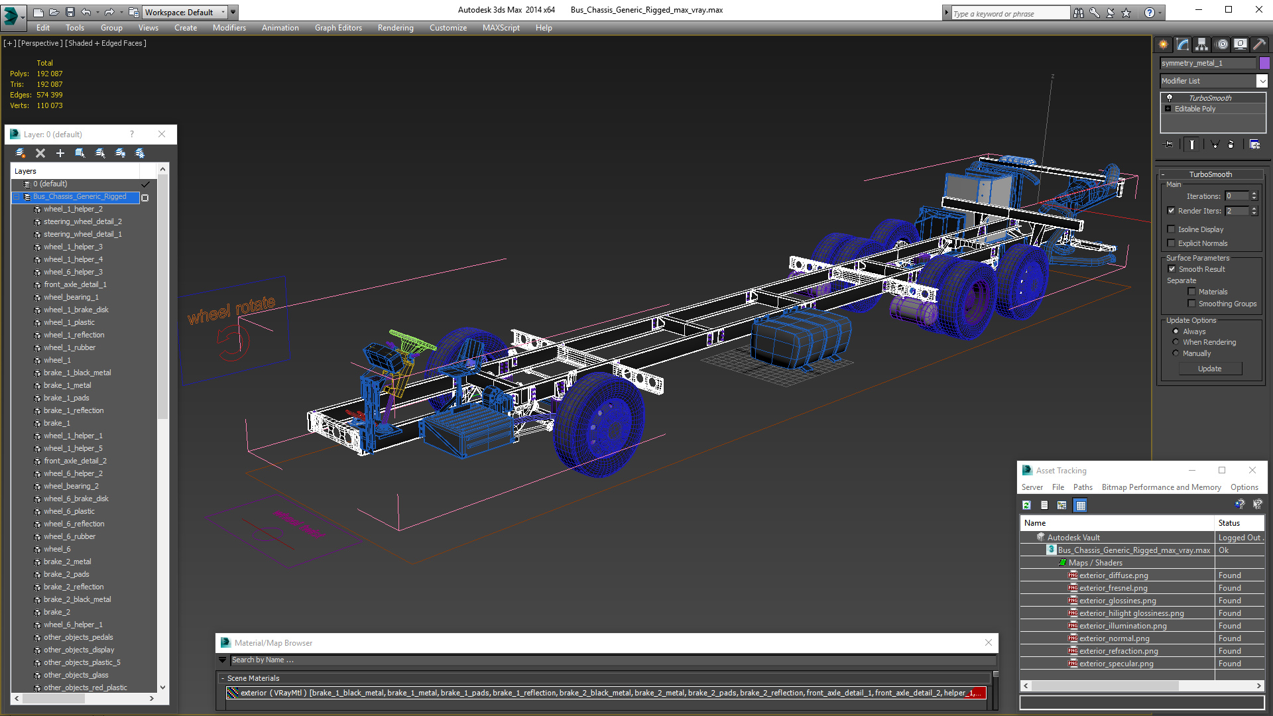Click the Update button in TurboSmooth
Viewport: 1273px width, 716px height.
tap(1209, 369)
